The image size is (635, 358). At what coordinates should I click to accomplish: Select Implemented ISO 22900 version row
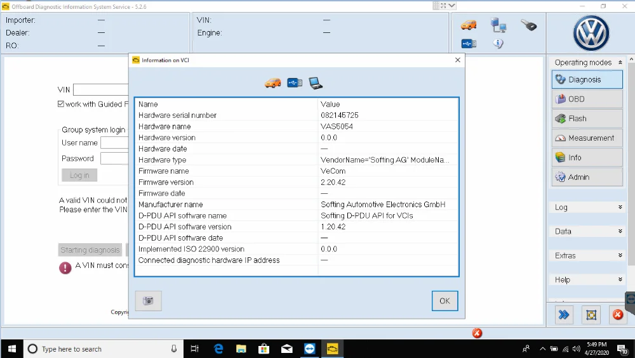tap(297, 249)
